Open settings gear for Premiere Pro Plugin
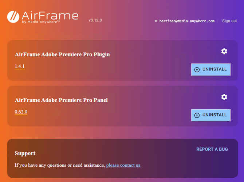 pos(224,51)
